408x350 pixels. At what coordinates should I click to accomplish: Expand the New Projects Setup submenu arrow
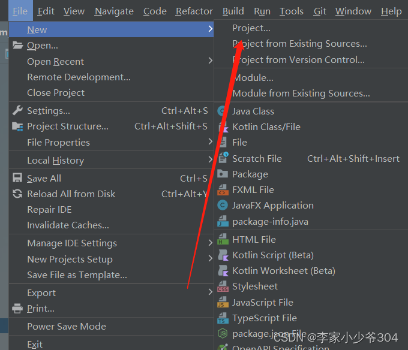click(210, 258)
